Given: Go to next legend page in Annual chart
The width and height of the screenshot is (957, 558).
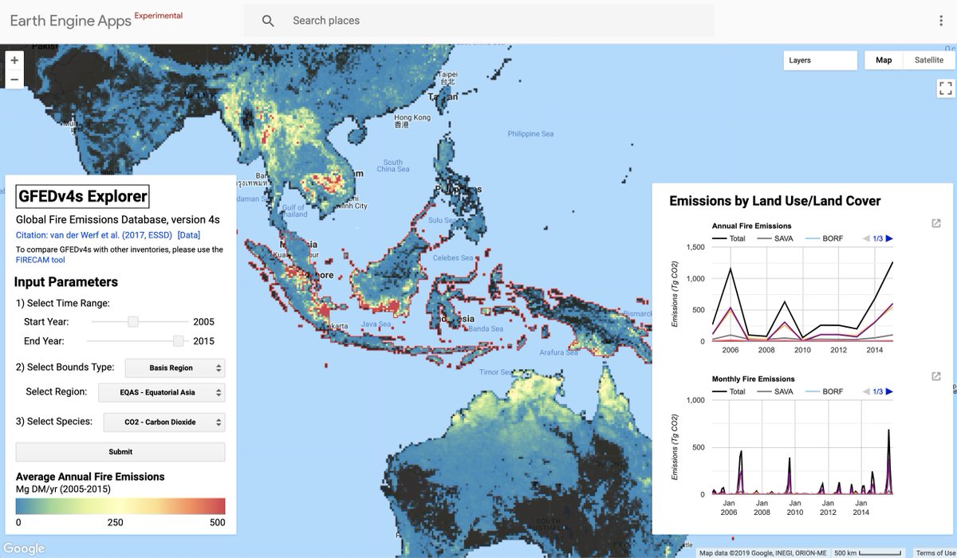Looking at the screenshot, I should 889,238.
